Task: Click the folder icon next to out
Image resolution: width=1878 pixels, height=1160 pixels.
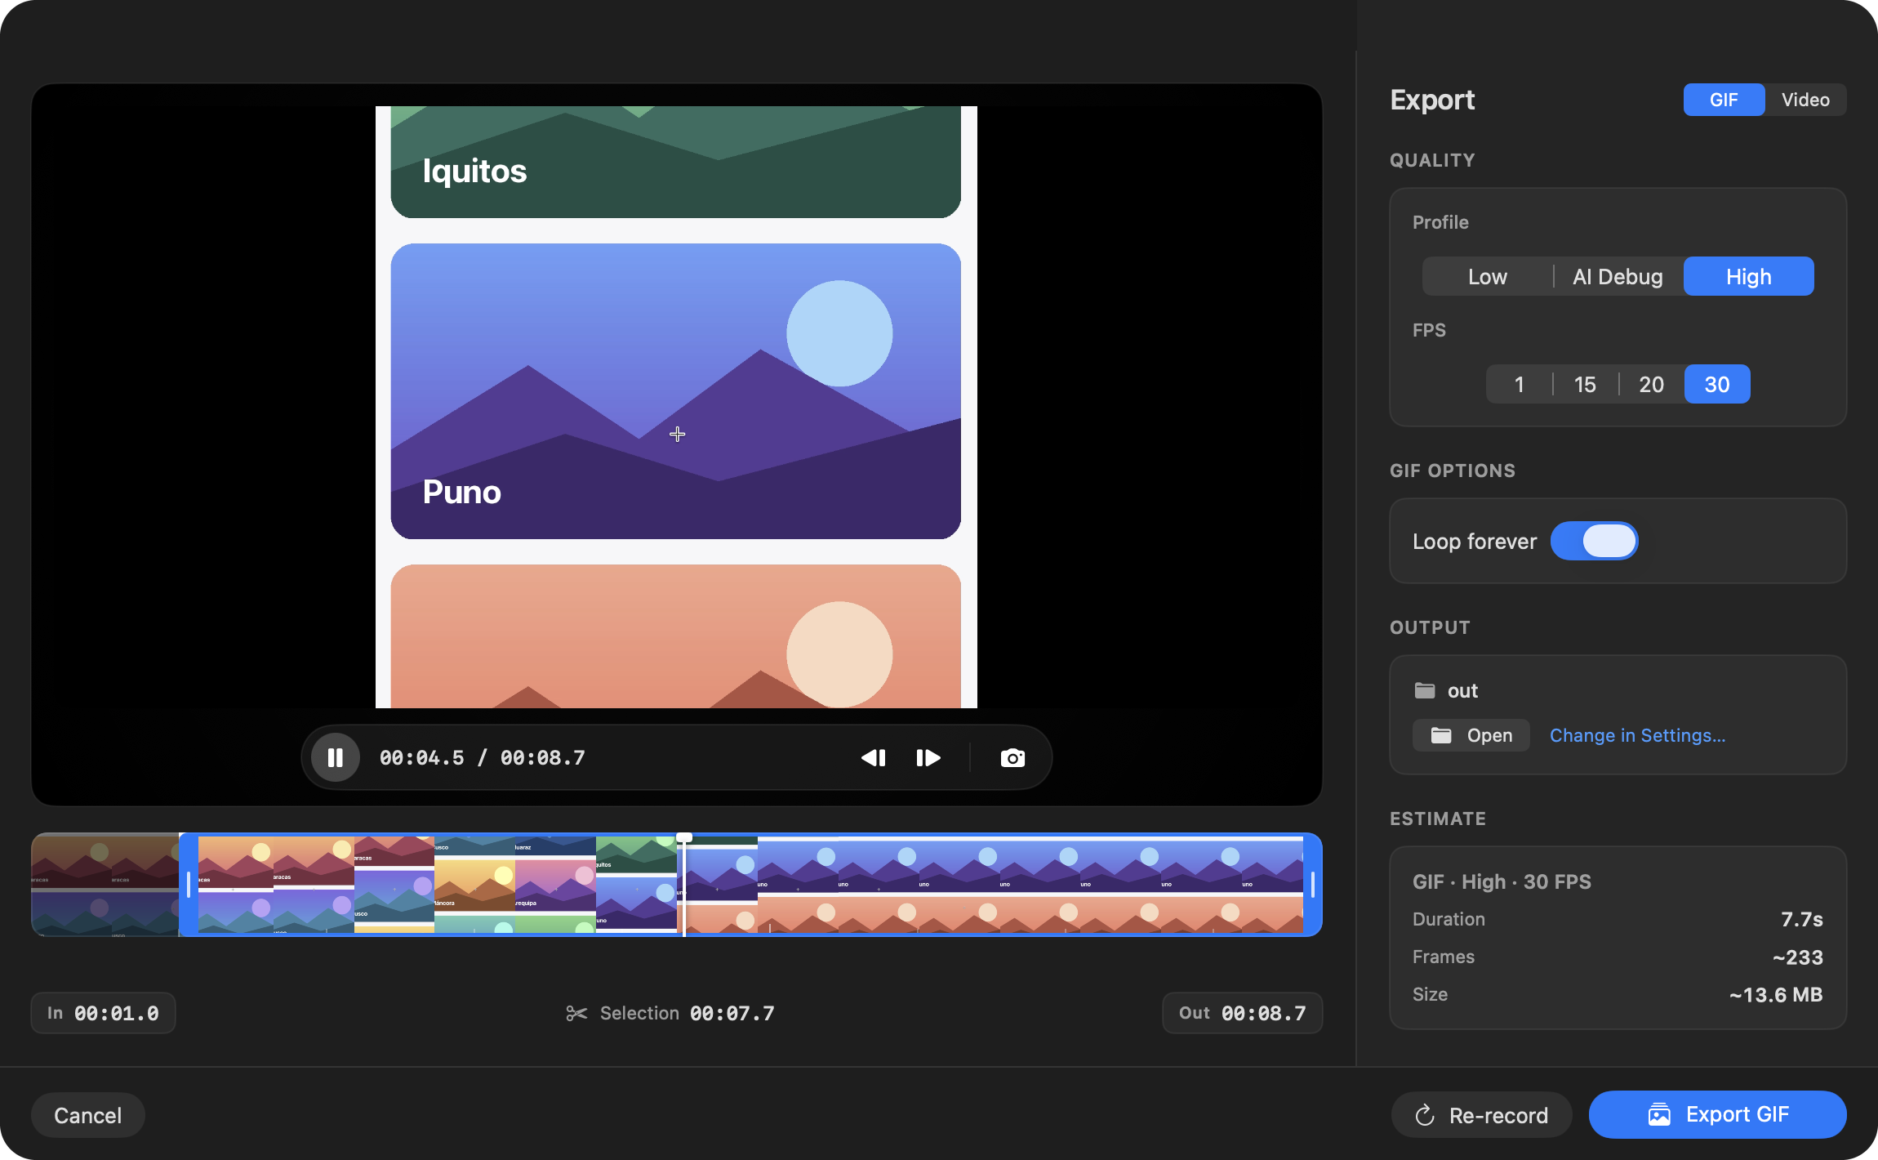Action: point(1425,690)
